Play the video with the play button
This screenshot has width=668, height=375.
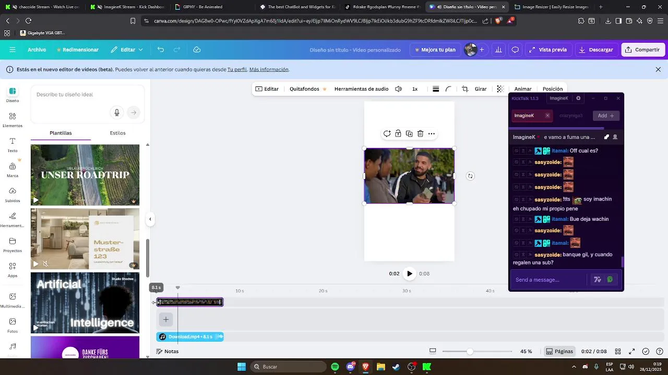(x=410, y=273)
